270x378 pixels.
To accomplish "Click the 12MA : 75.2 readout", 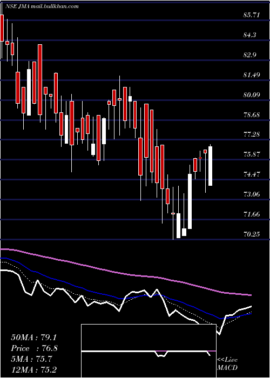I will pos(33,369).
